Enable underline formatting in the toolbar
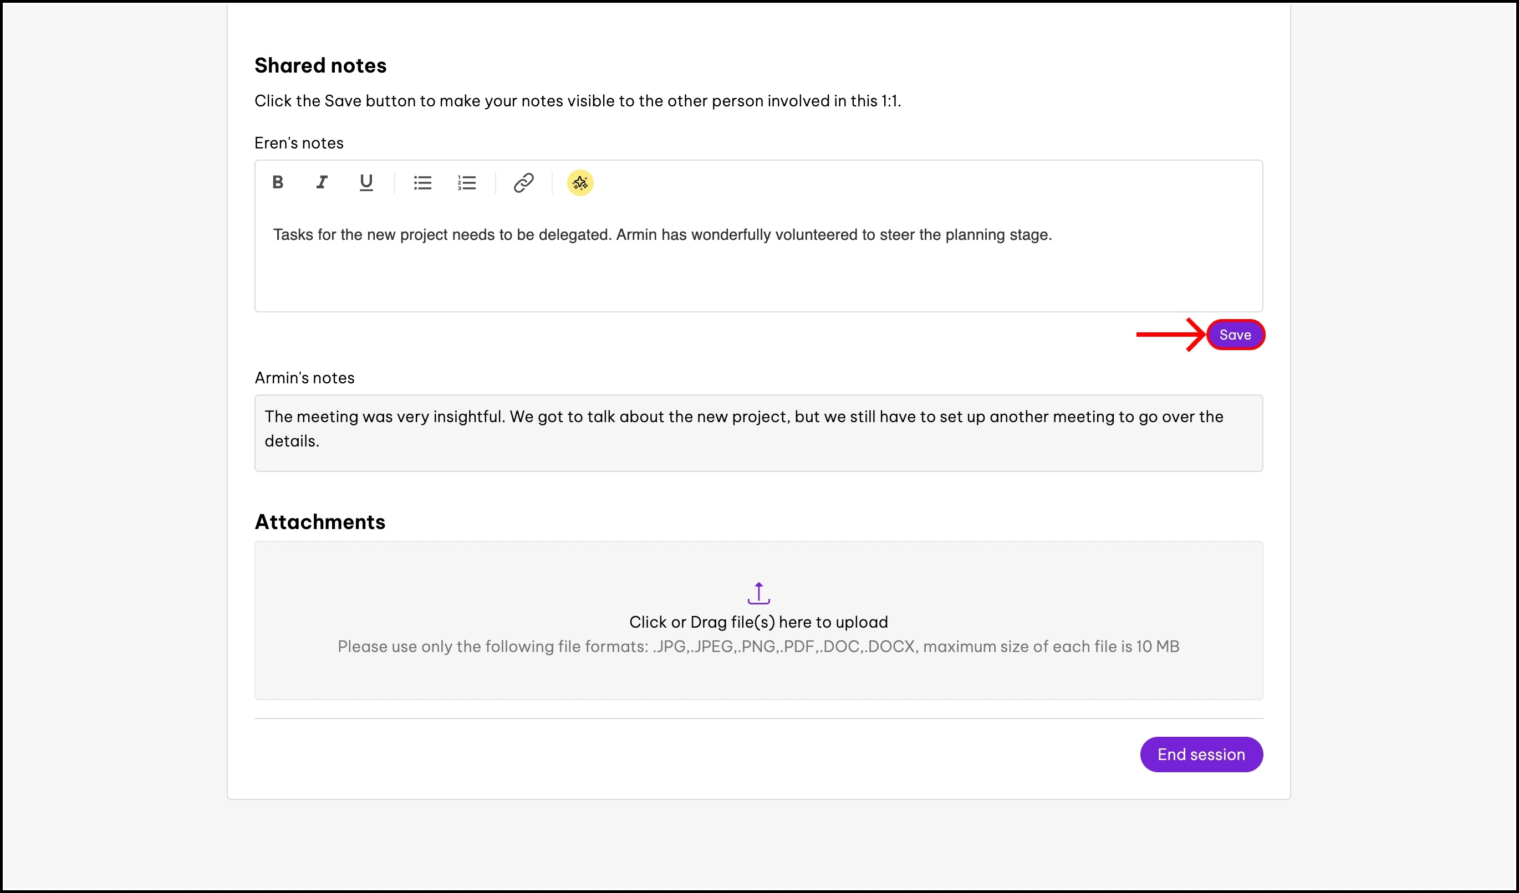 366,182
